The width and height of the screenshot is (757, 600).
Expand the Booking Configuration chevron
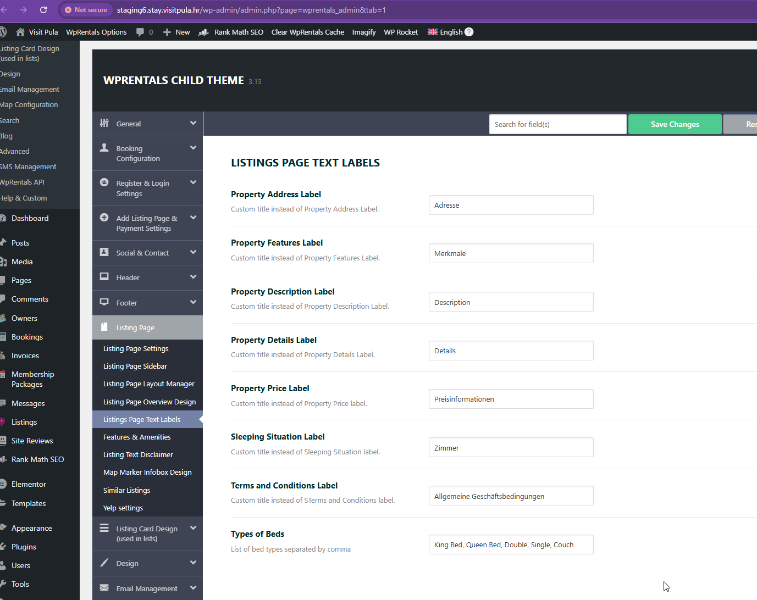tap(193, 147)
